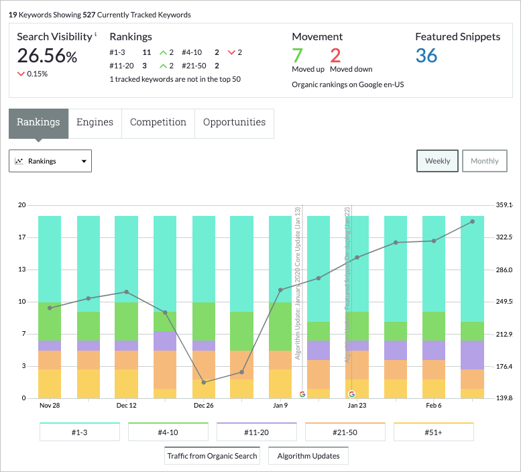Select the Weekly view button
This screenshot has height=472, width=521.
click(437, 161)
